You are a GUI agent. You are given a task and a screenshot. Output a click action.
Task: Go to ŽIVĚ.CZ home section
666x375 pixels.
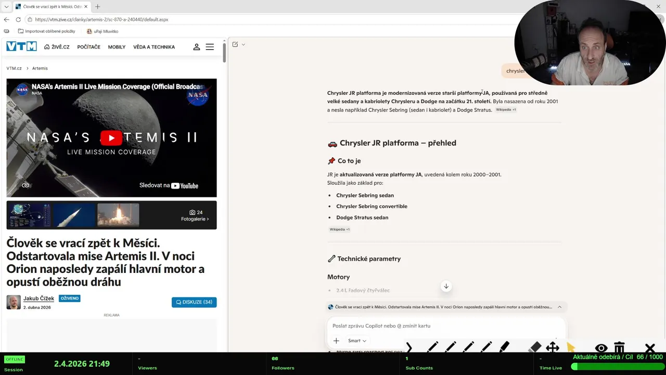pos(57,47)
